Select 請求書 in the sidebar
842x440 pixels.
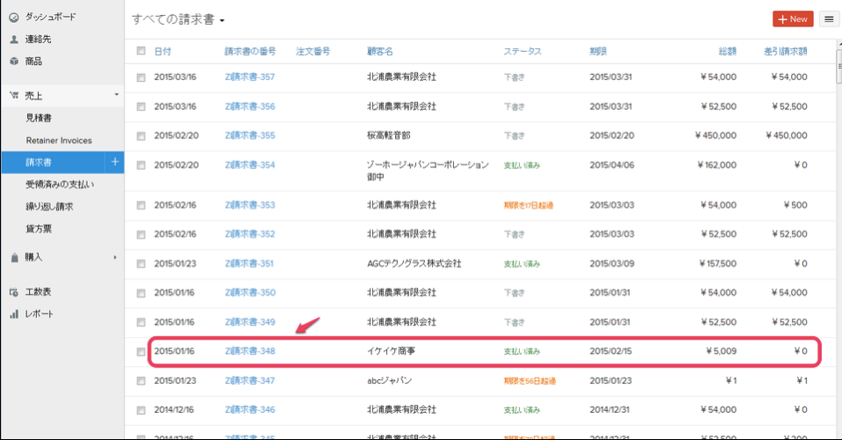[x=39, y=162]
